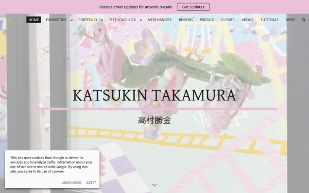
Task: Open the Clients page
Action: [x=228, y=20]
